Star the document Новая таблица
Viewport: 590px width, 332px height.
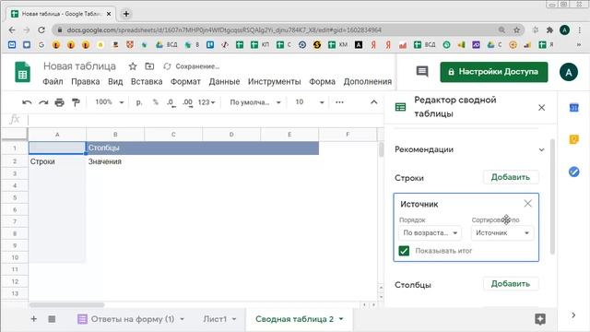tap(133, 66)
